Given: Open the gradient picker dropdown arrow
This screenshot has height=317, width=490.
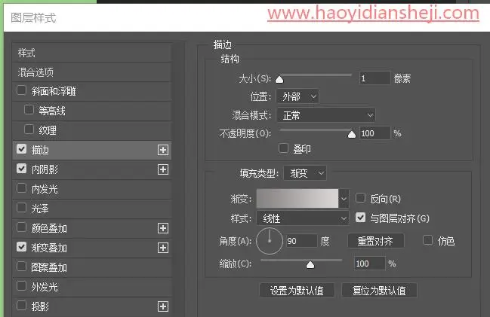Looking at the screenshot, I should coord(344,199).
